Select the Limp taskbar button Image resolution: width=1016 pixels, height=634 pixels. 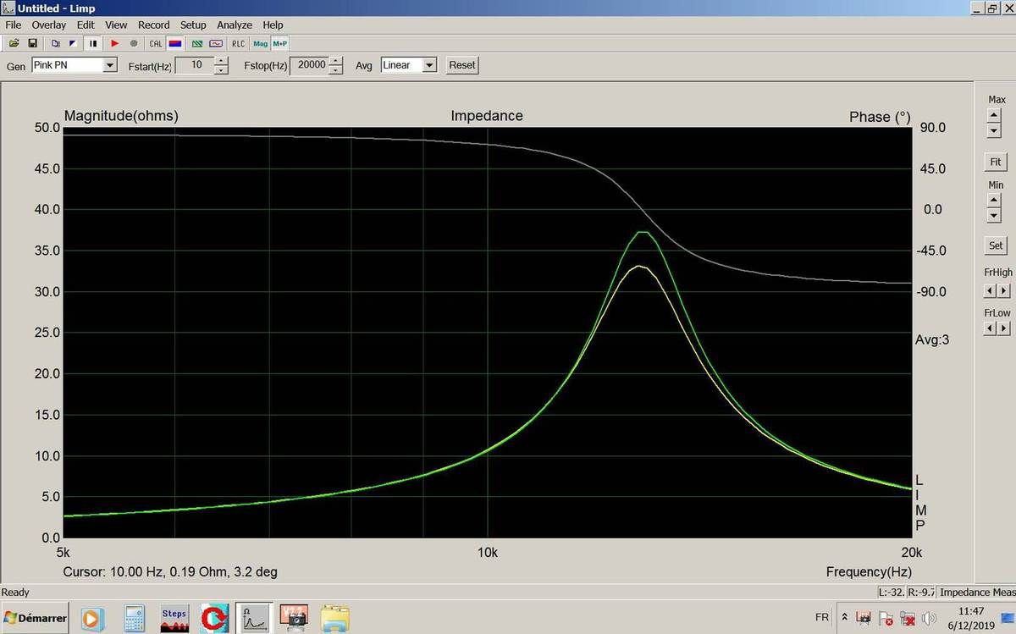point(254,618)
